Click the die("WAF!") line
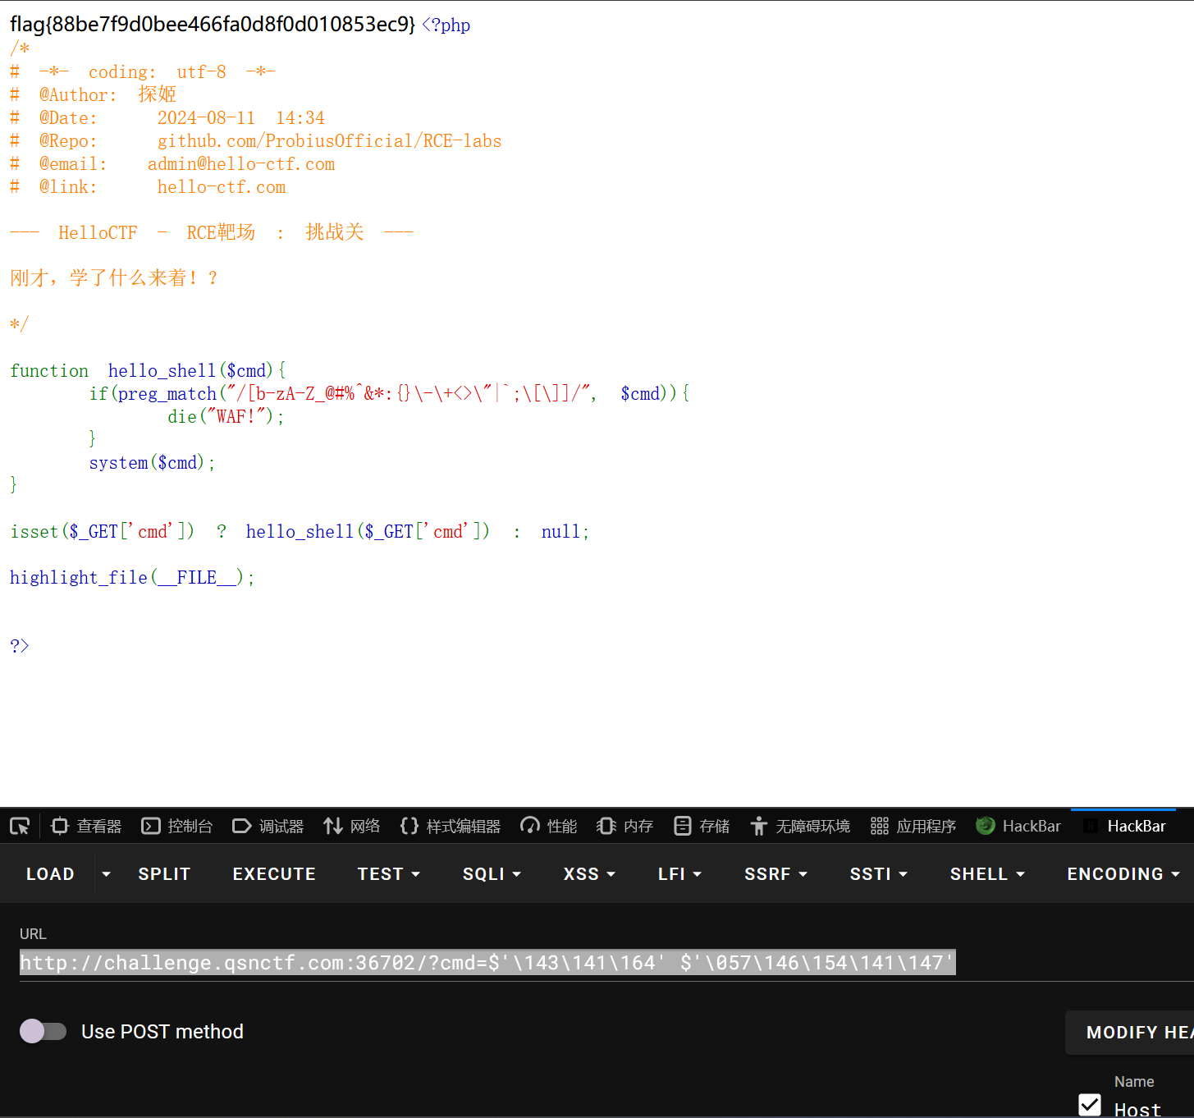This screenshot has width=1194, height=1118. [x=226, y=417]
